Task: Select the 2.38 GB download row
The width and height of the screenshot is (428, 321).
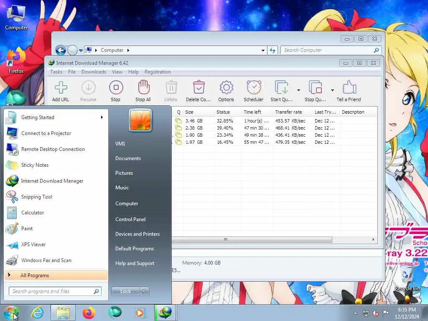Action: (274, 128)
